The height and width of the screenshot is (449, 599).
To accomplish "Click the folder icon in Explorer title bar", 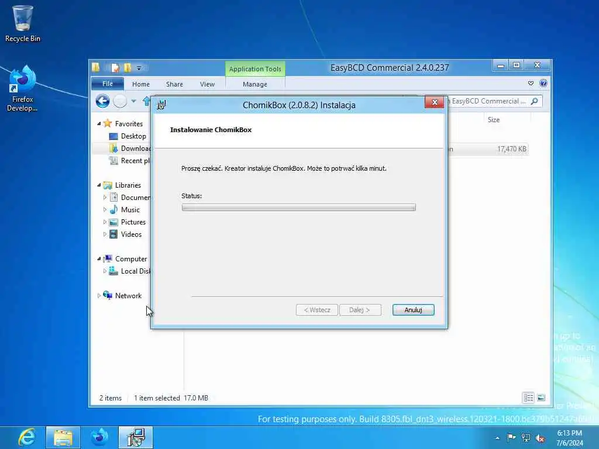I will [96, 68].
